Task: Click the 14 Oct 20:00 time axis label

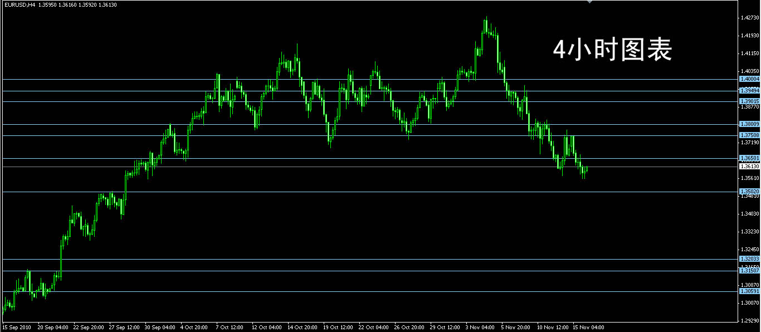Action: coord(303,328)
